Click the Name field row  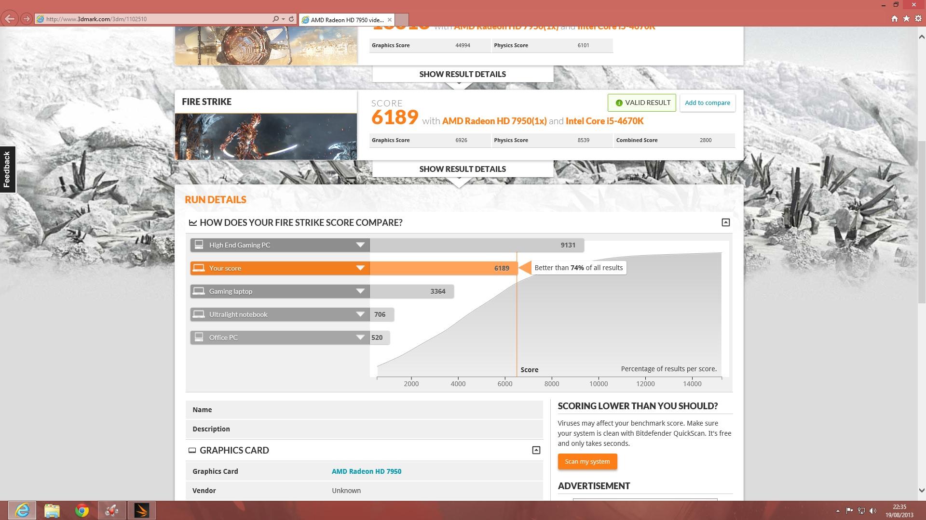[x=364, y=410]
